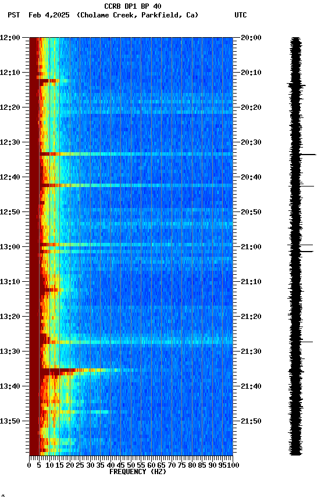321x502 pixels.
Task: Click the 13:30 PST time label
Action: pos(10,352)
